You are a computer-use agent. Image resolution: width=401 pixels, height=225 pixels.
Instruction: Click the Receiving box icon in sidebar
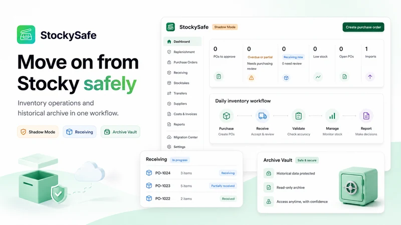(x=169, y=72)
